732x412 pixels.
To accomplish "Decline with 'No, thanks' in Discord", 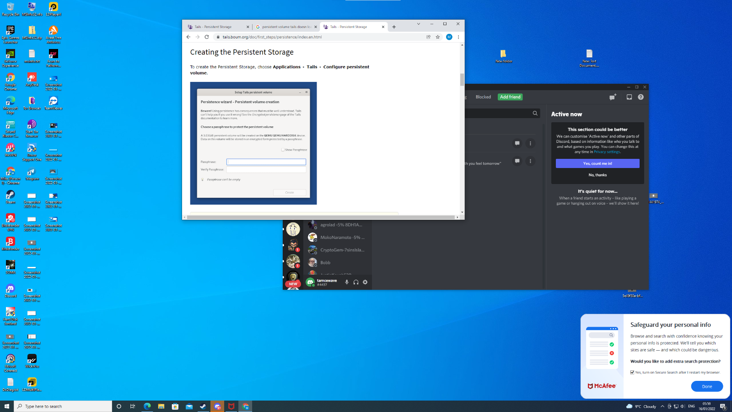I will [x=597, y=175].
